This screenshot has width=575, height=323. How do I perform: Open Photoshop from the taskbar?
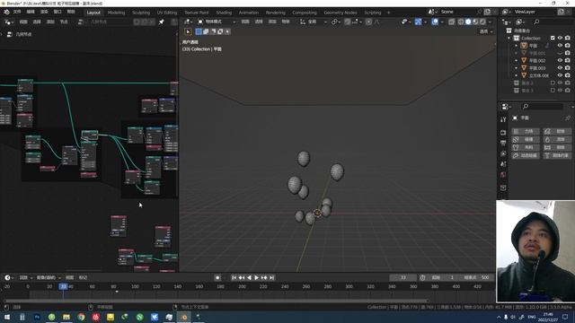tap(37, 317)
